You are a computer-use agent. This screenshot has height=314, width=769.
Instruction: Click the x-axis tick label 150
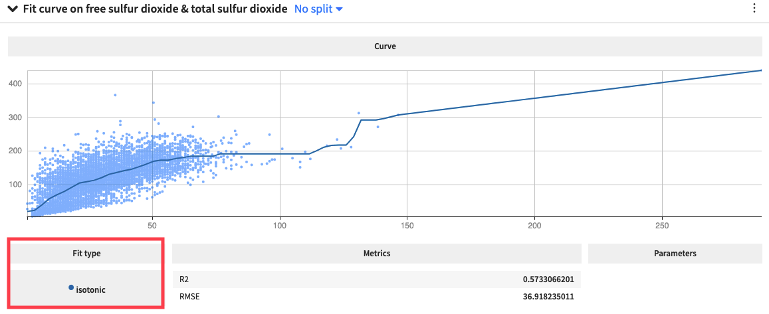click(407, 226)
